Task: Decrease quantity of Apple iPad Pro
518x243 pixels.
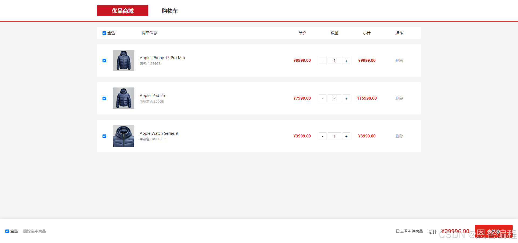Action: (x=323, y=98)
